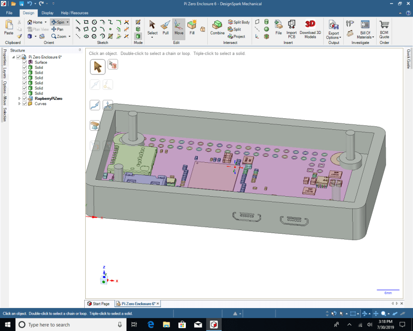Click the BOM Quote cart icon
Screen dimensions: 413x331
click(384, 29)
